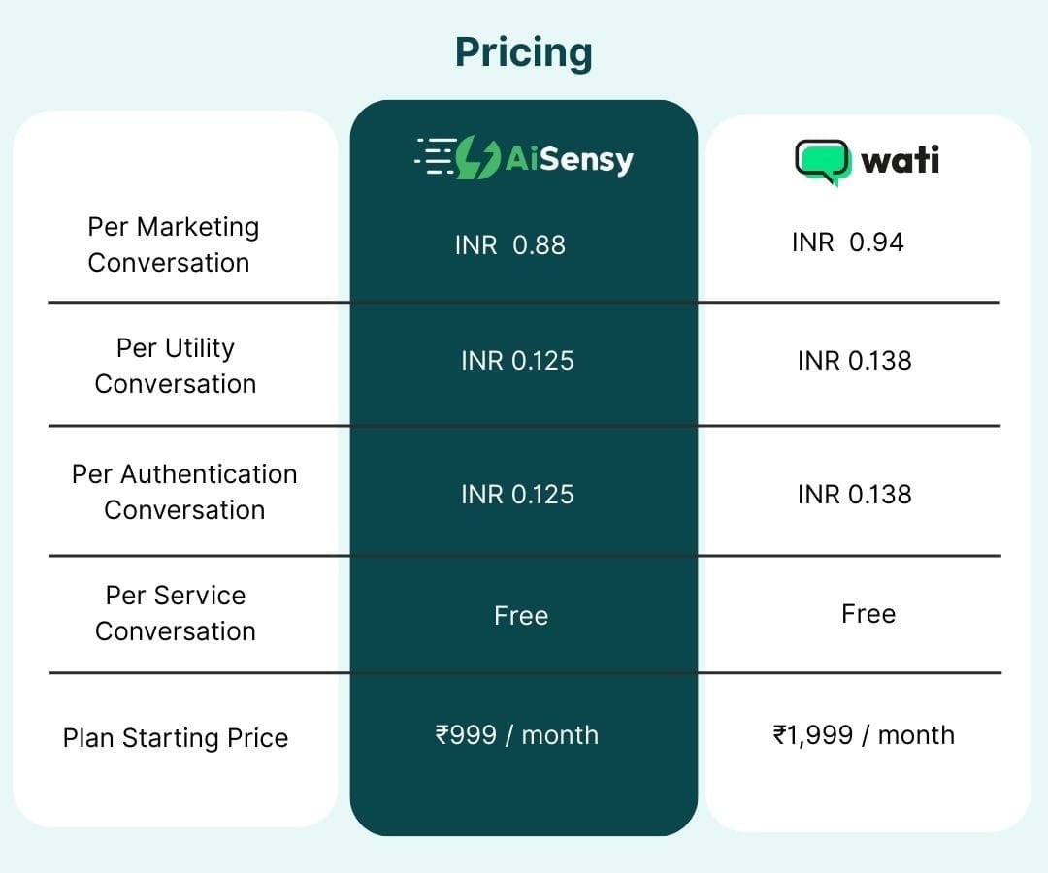Click AiSensy authentication price INR 0.125
Viewport: 1048px width, 873px height.
(517, 495)
